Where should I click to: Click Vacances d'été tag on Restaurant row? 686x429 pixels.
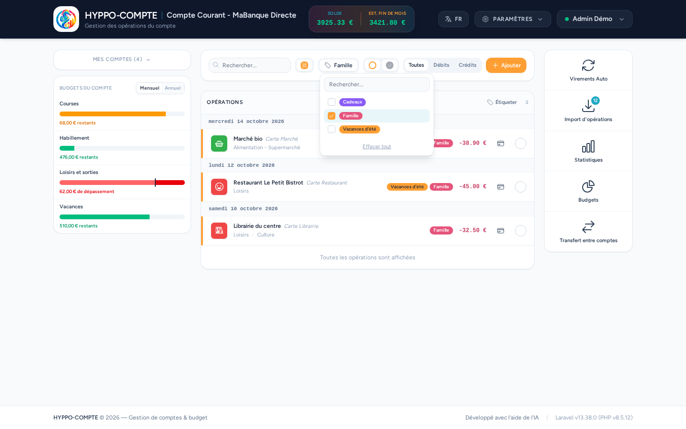(407, 187)
